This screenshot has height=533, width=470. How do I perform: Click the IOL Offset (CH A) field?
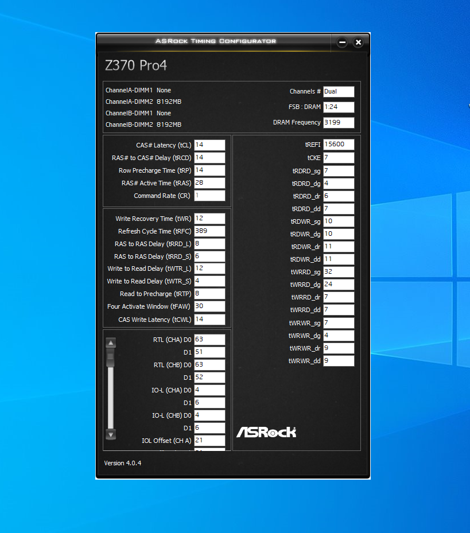(x=209, y=440)
